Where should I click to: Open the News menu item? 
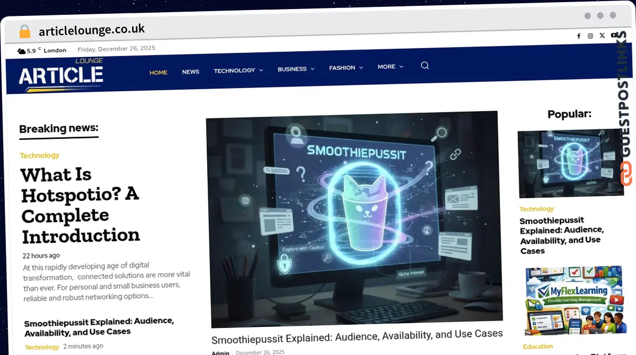[x=190, y=72]
